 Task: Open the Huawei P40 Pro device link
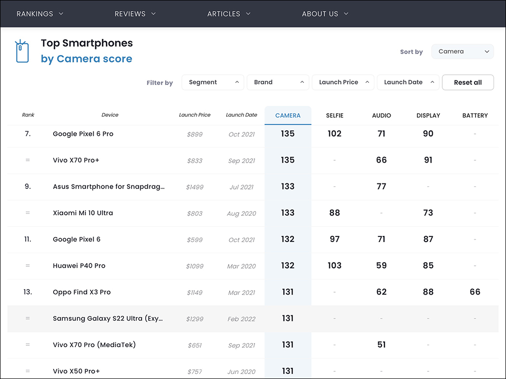79,266
